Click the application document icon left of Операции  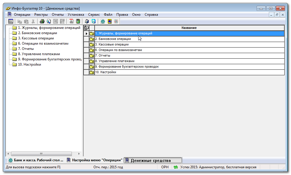(x=10, y=14)
